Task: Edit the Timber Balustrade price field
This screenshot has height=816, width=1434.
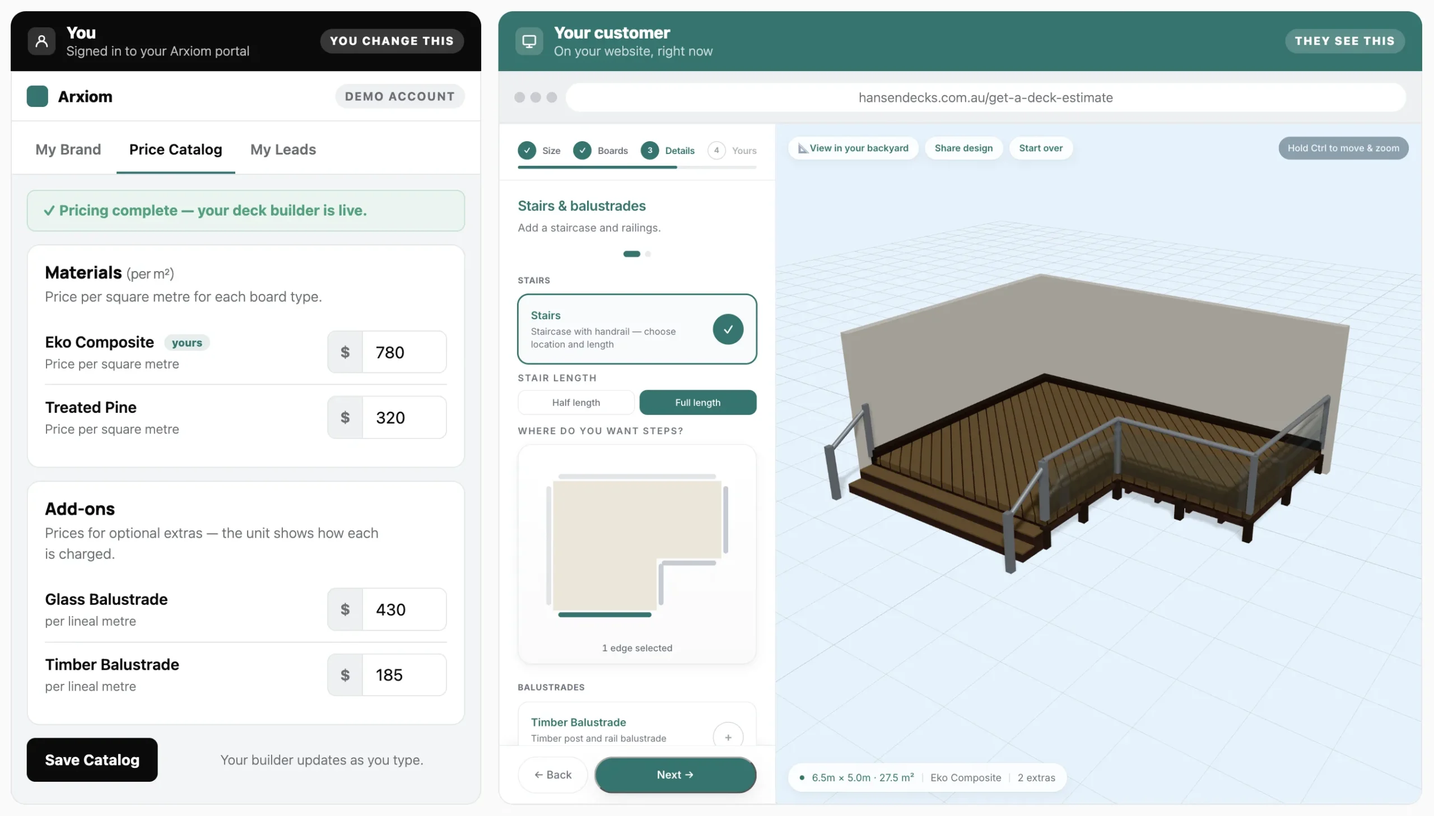Action: coord(404,675)
